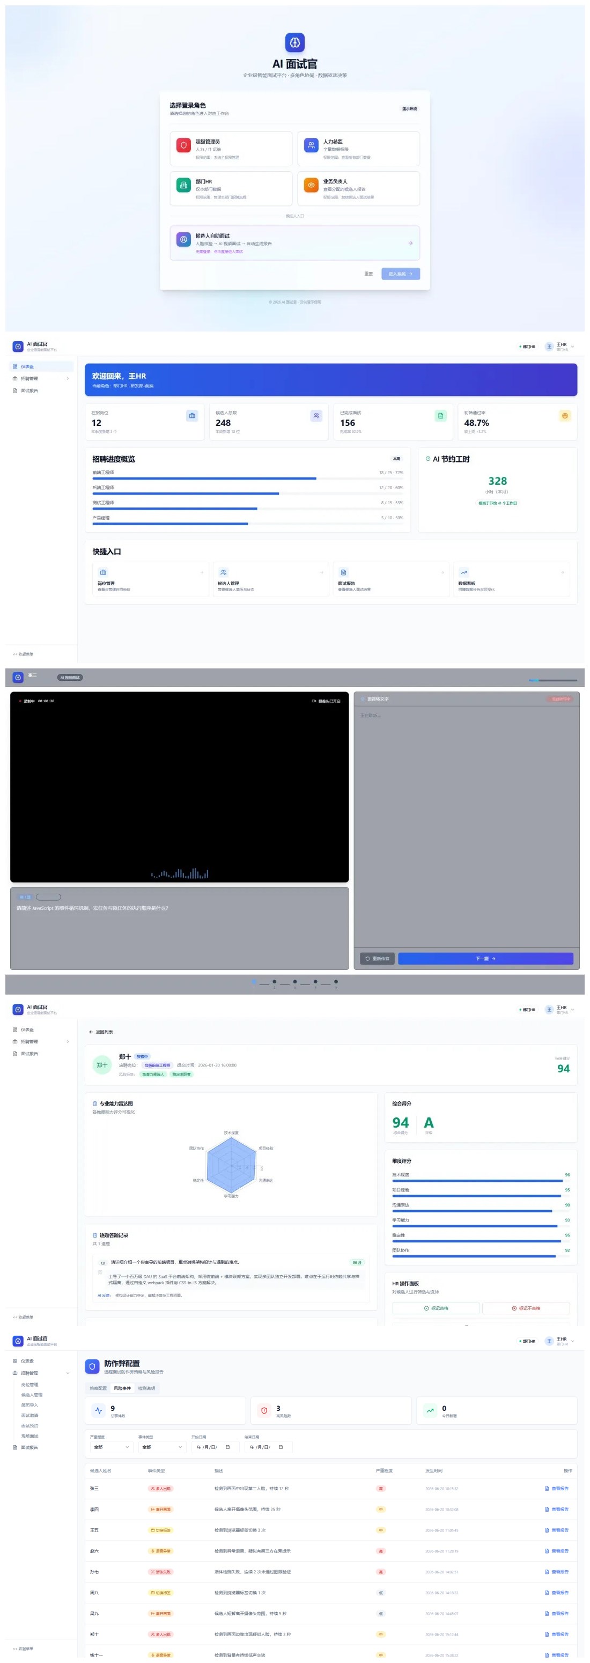The image size is (590, 1663).
Task: Open the 面试报告 quick entry card
Action: tap(391, 579)
